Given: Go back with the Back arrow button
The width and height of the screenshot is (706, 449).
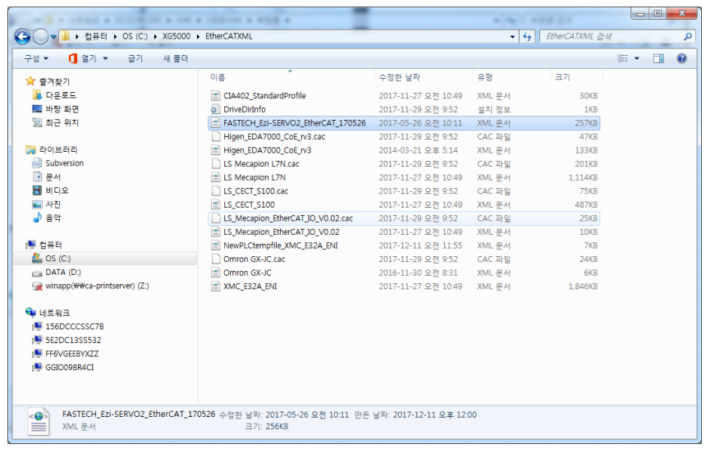Looking at the screenshot, I should click(x=22, y=36).
